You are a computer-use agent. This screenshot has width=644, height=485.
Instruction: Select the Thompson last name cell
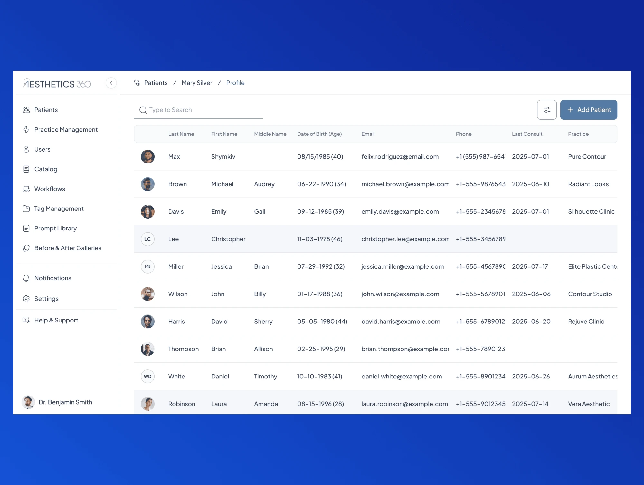click(x=183, y=349)
